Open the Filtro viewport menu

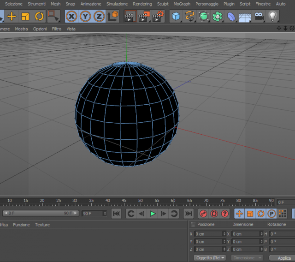56,29
